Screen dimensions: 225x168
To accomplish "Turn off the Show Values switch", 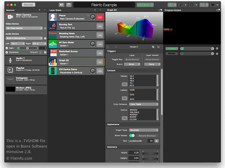I will [132, 136].
